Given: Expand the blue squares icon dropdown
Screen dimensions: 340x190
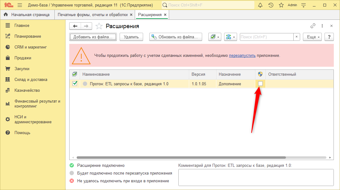Looking at the screenshot, I should click(230, 37).
